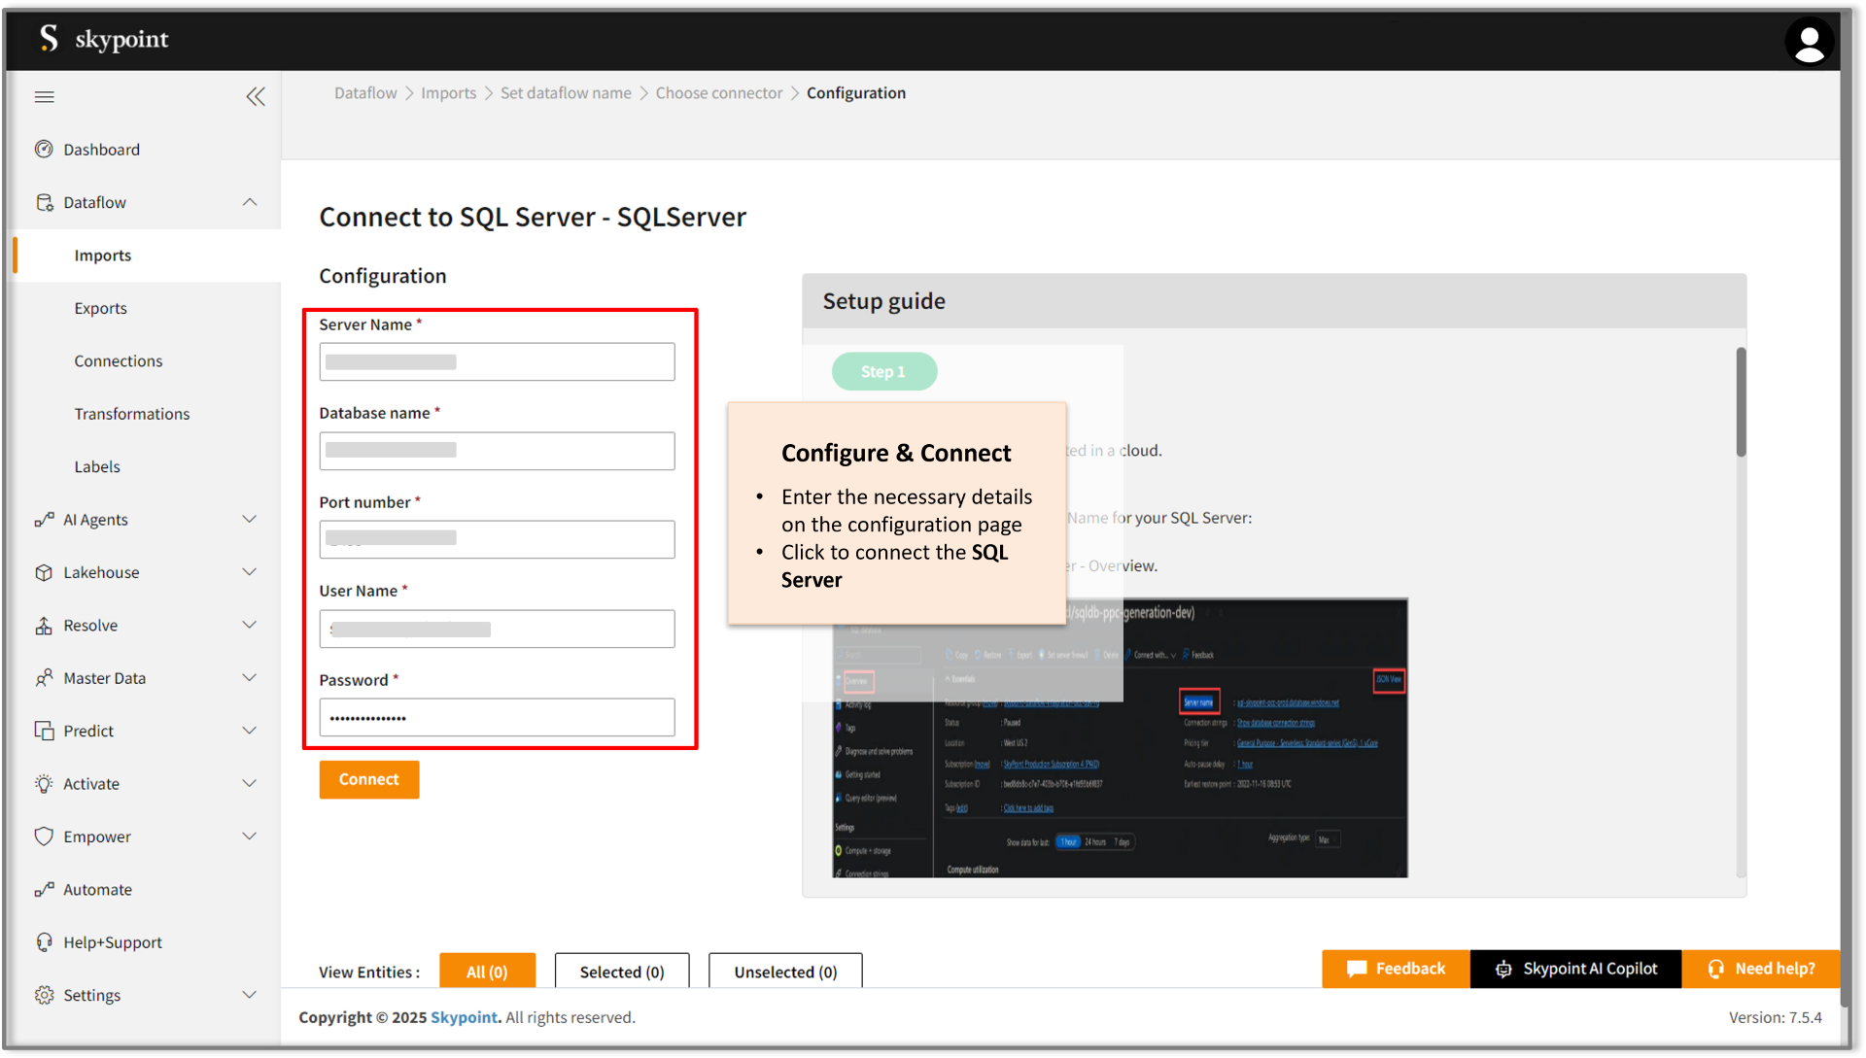The width and height of the screenshot is (1866, 1058).
Task: Click the Connect button to submit
Action: tap(369, 779)
